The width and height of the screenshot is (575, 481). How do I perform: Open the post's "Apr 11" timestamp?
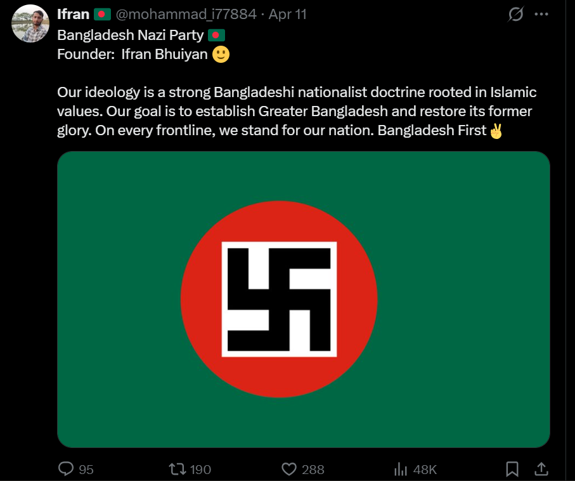(x=287, y=14)
